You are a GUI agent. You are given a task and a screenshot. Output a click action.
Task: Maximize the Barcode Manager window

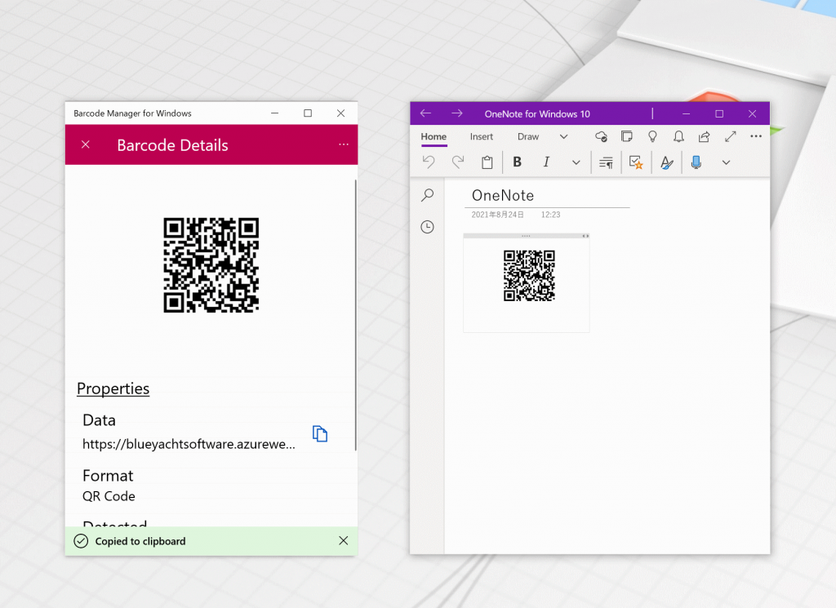tap(308, 113)
